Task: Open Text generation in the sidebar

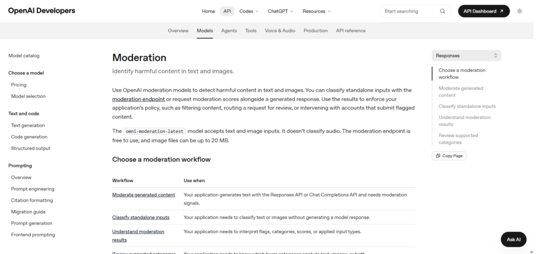Action: point(28,126)
